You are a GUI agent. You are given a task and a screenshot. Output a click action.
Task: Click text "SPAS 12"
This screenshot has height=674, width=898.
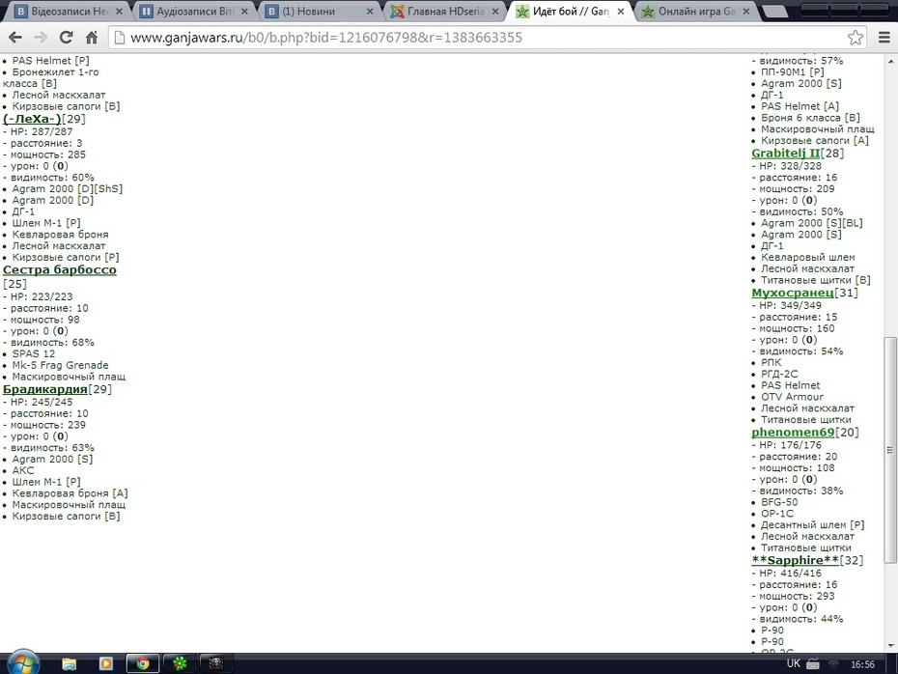(x=34, y=353)
